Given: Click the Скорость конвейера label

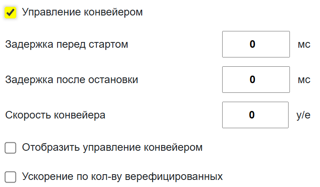Looking at the screenshot, I should click(55, 115).
